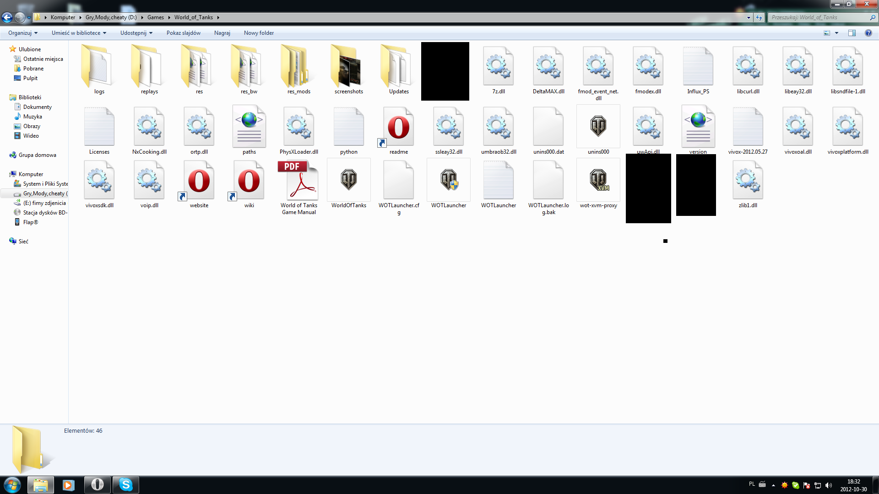879x494 pixels.
Task: Open the res_mods folder
Action: pyautogui.click(x=299, y=69)
